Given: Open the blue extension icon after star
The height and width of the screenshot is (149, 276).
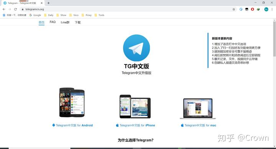Looking at the screenshot, I should [x=241, y=9].
